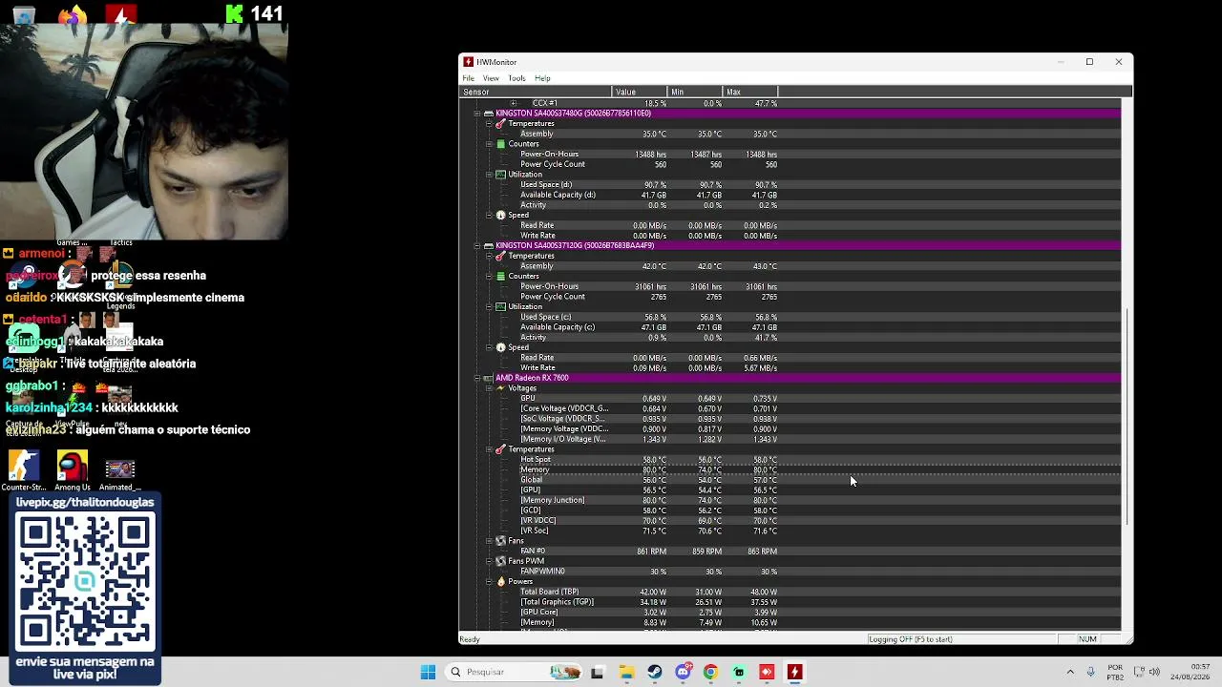
Task: Click the Value column header
Action: point(640,92)
